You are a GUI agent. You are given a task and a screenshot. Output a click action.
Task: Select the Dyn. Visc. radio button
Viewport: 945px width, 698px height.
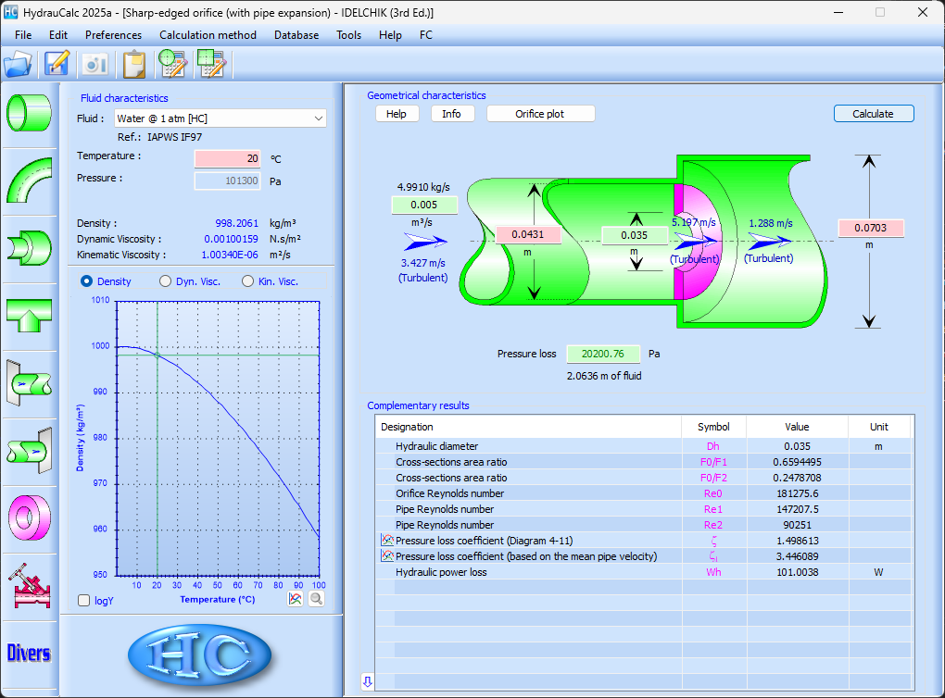click(166, 281)
